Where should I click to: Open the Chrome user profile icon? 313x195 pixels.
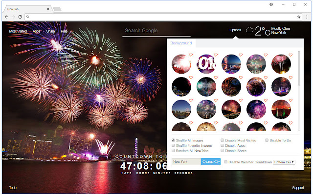(x=271, y=4)
